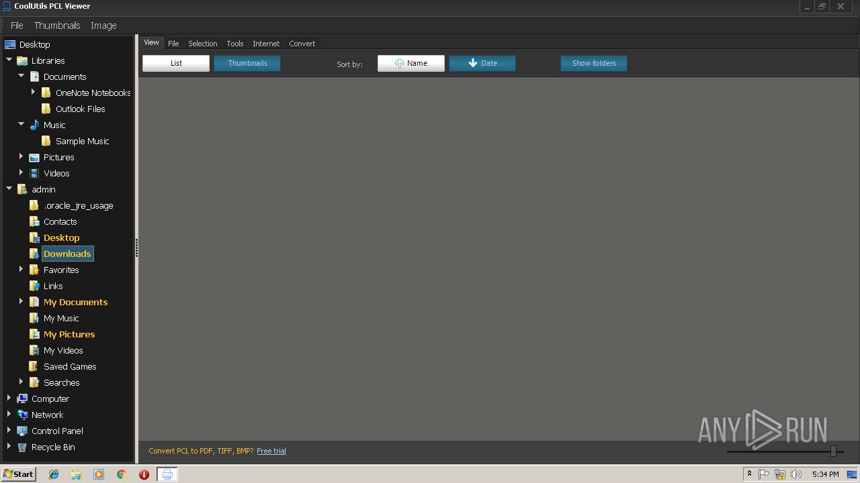
Task: Open the File menu in menu bar
Action: (17, 25)
